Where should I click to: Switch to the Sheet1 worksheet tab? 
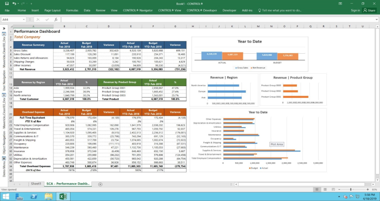[36, 184]
